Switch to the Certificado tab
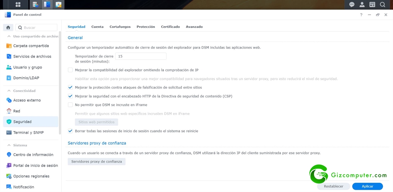The height and width of the screenshot is (192, 393). pyautogui.click(x=170, y=26)
